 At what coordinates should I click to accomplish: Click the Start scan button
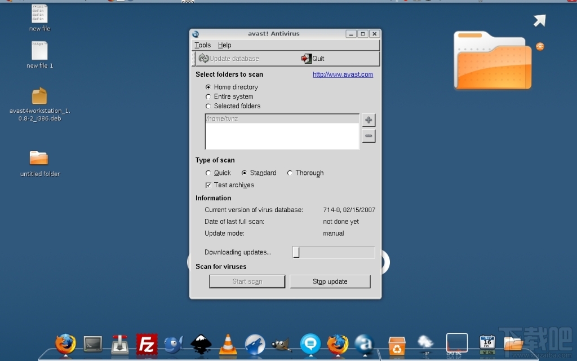247,281
